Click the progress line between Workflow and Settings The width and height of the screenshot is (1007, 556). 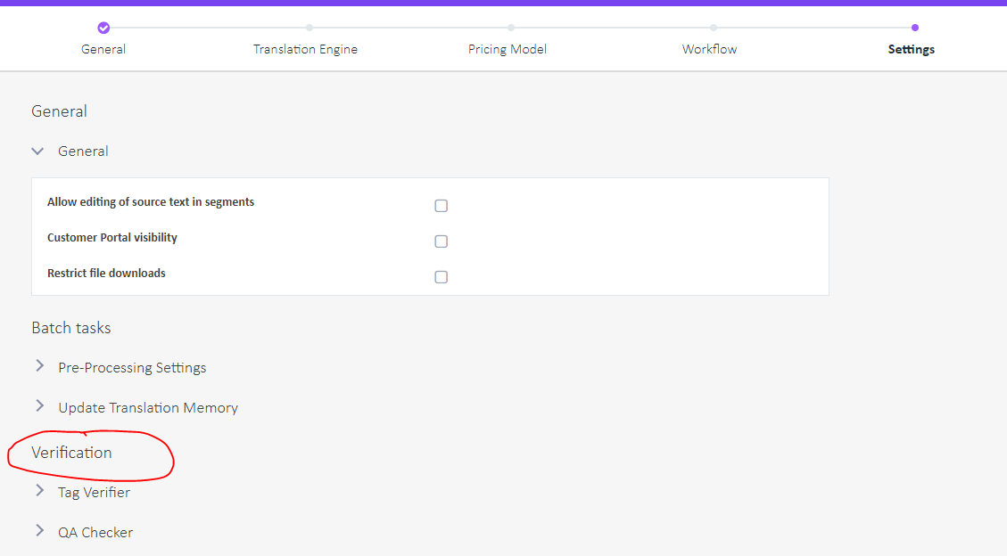click(814, 28)
